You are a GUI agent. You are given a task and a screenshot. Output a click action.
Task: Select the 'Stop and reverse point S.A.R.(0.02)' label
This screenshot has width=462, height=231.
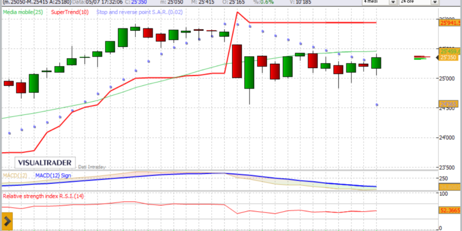click(x=140, y=12)
